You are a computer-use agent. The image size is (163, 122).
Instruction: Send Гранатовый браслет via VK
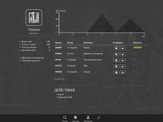click(x=123, y=61)
